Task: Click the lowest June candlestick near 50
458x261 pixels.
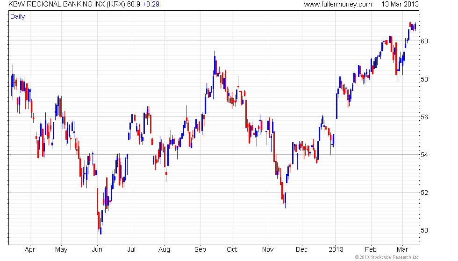Action: coord(100,227)
